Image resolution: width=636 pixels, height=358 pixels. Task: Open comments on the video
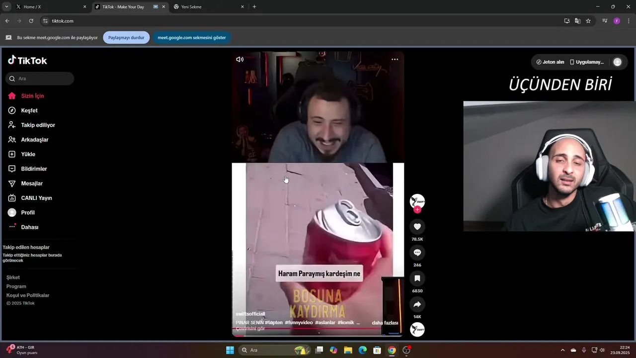[x=417, y=253]
